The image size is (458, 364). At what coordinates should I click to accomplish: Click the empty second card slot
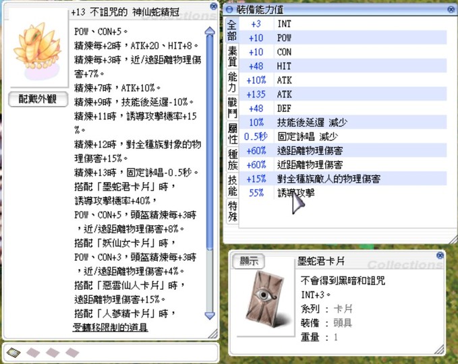click(32, 352)
